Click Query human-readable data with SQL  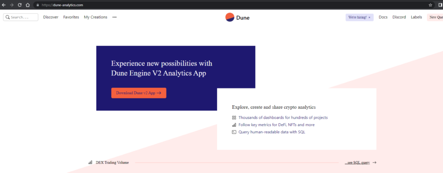[272, 132]
